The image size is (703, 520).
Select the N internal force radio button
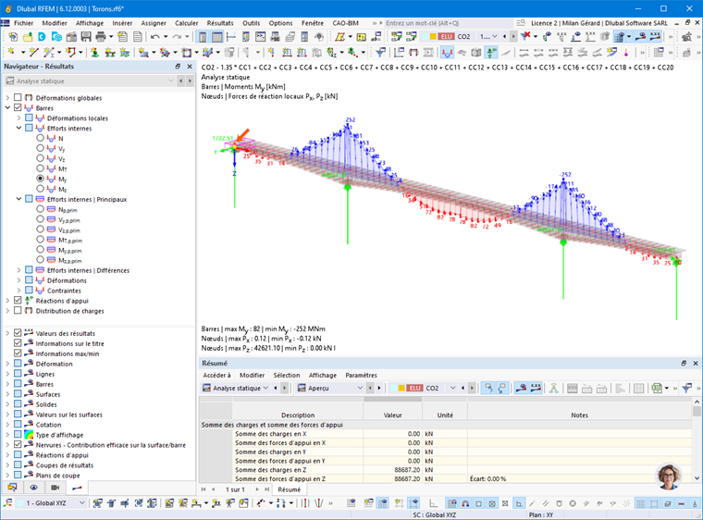[x=40, y=138]
